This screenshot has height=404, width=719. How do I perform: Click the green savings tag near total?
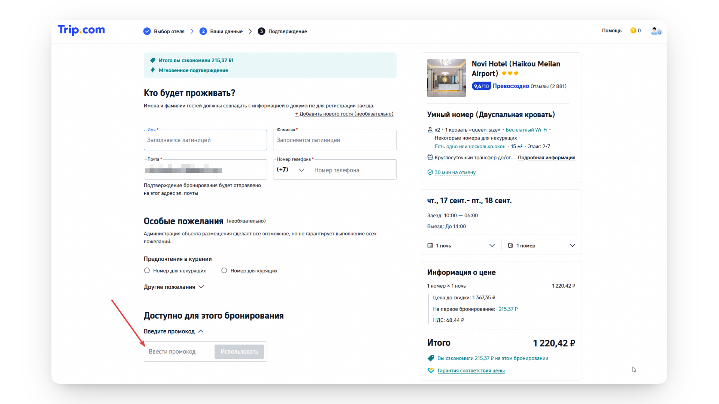pyautogui.click(x=431, y=358)
